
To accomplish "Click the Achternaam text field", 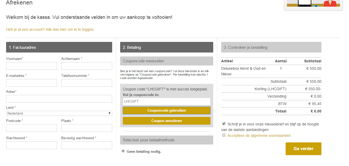I will 87,66.
